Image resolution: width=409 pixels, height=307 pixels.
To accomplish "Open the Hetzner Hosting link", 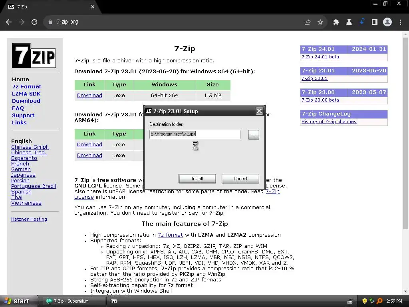I will click(x=29, y=219).
